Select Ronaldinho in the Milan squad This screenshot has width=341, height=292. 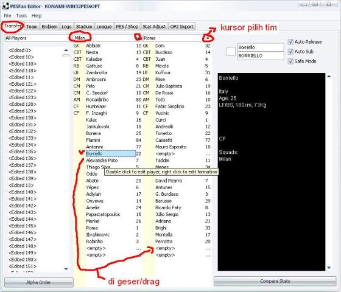point(97,100)
